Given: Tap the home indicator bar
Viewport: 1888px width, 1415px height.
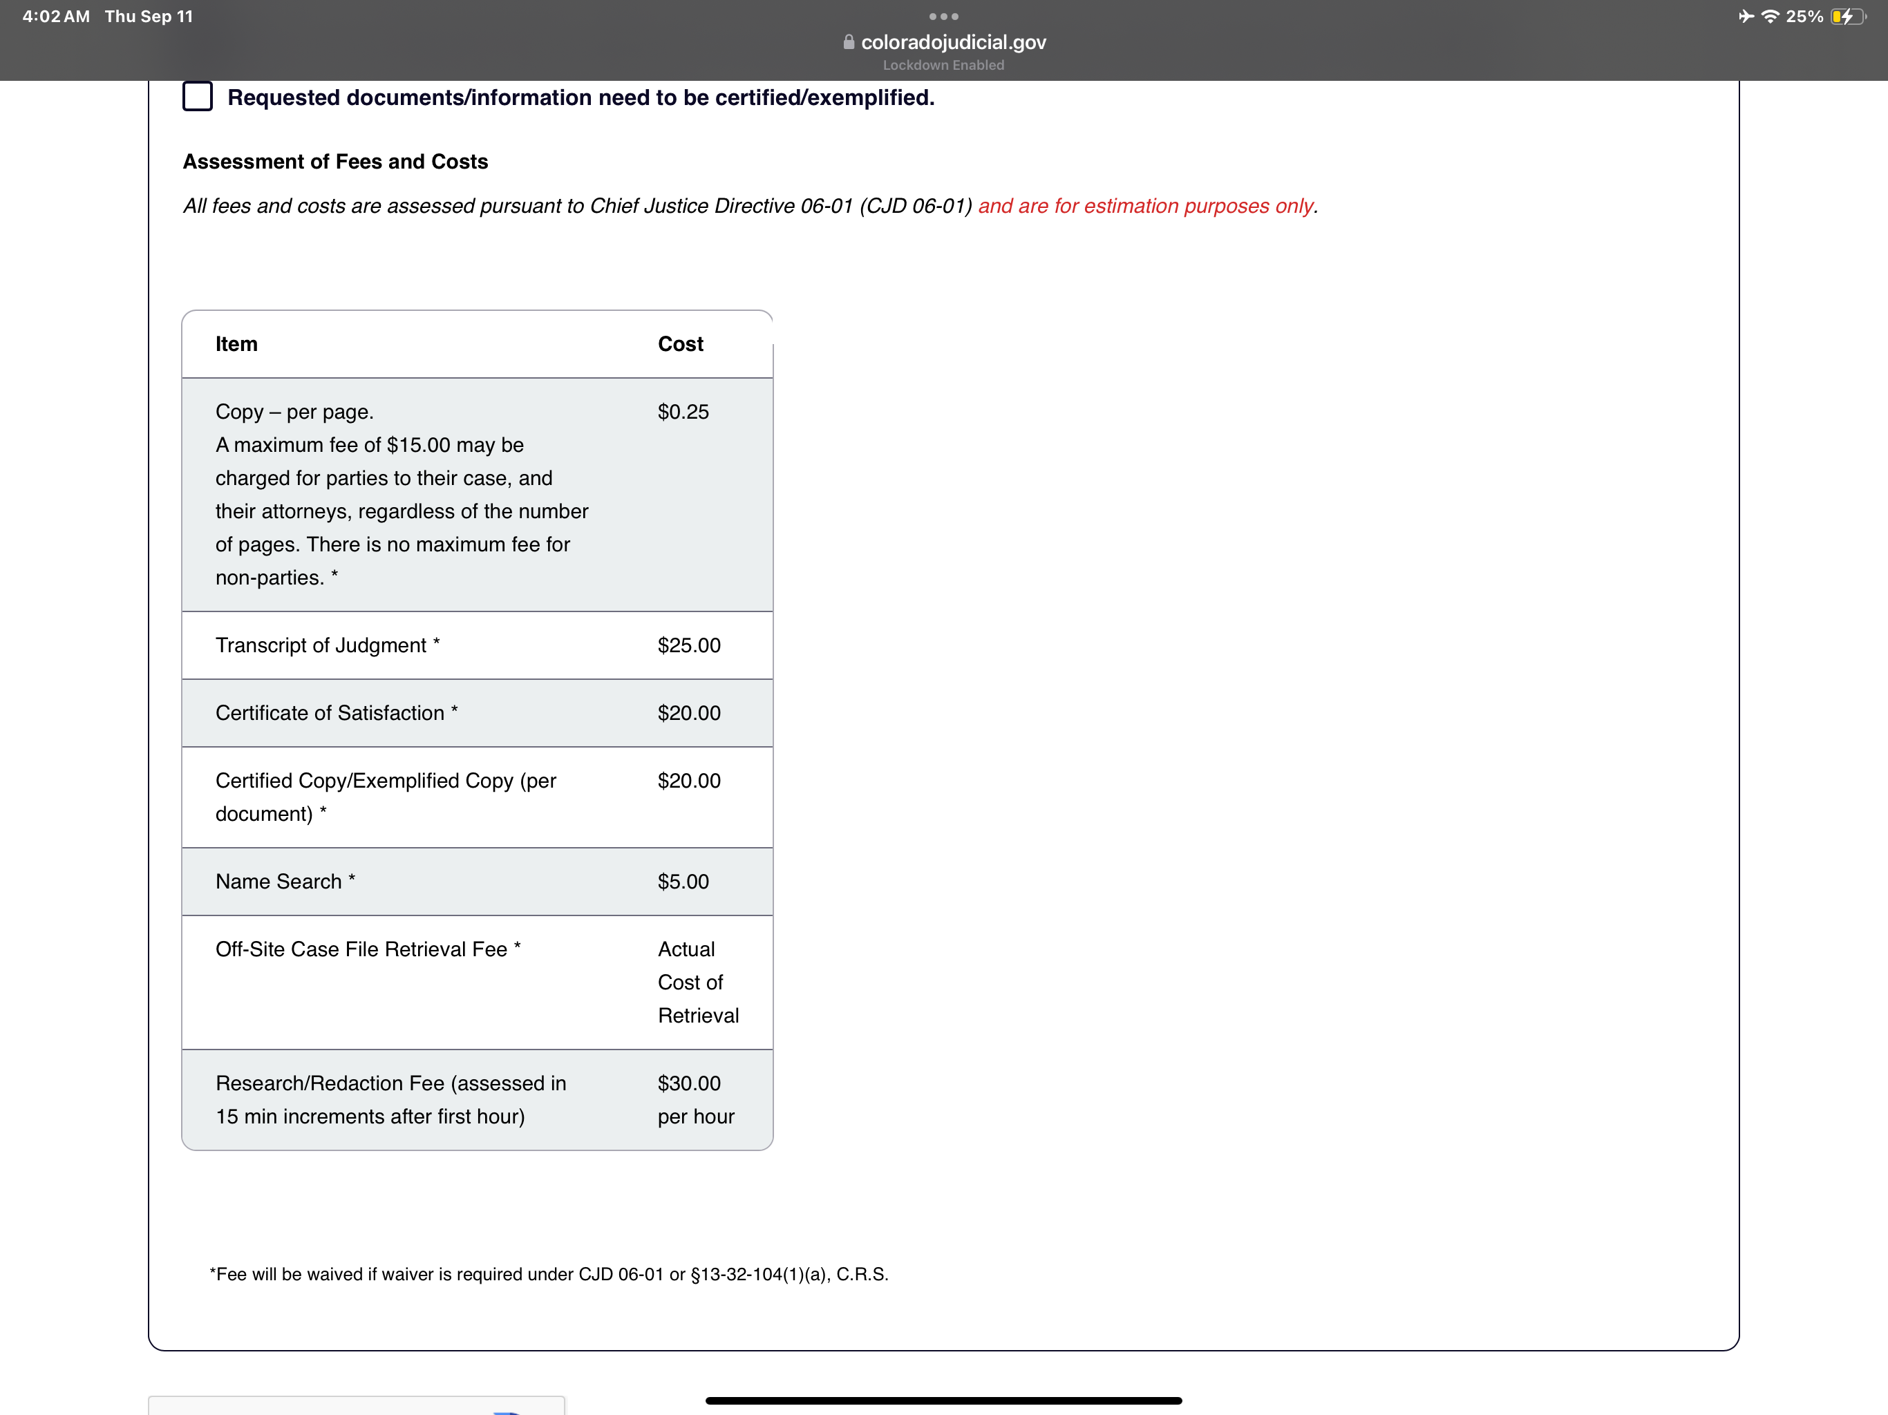Looking at the screenshot, I should click(x=943, y=1400).
